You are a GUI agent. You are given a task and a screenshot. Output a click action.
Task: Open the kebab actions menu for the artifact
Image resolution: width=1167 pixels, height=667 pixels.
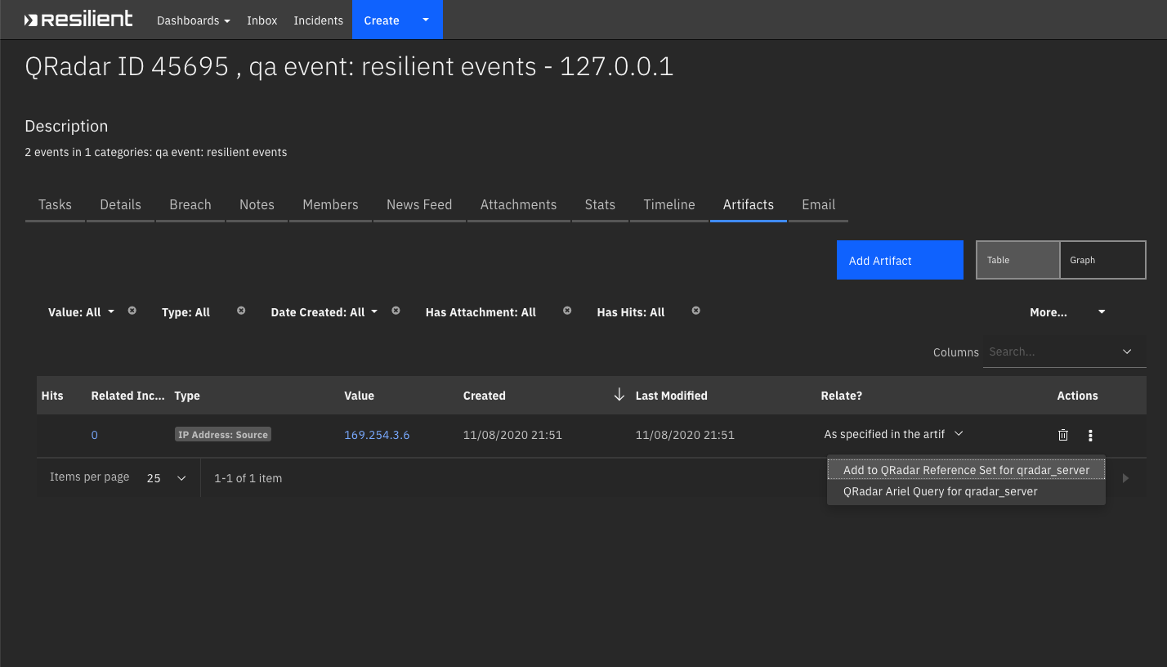(1090, 435)
